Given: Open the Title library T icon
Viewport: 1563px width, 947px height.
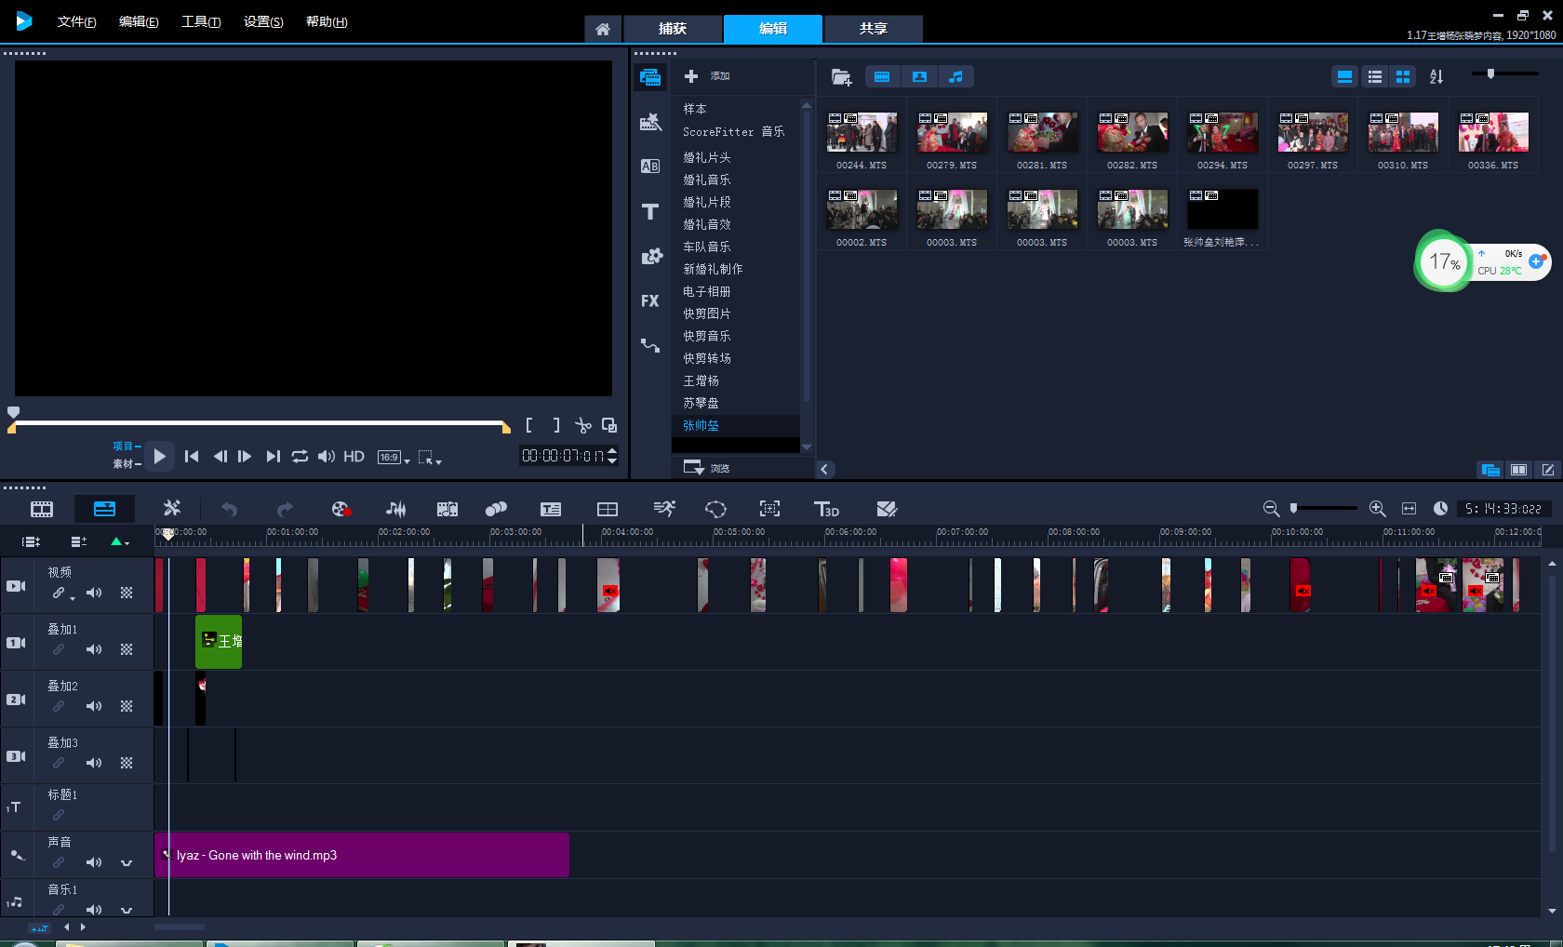Looking at the screenshot, I should (650, 211).
